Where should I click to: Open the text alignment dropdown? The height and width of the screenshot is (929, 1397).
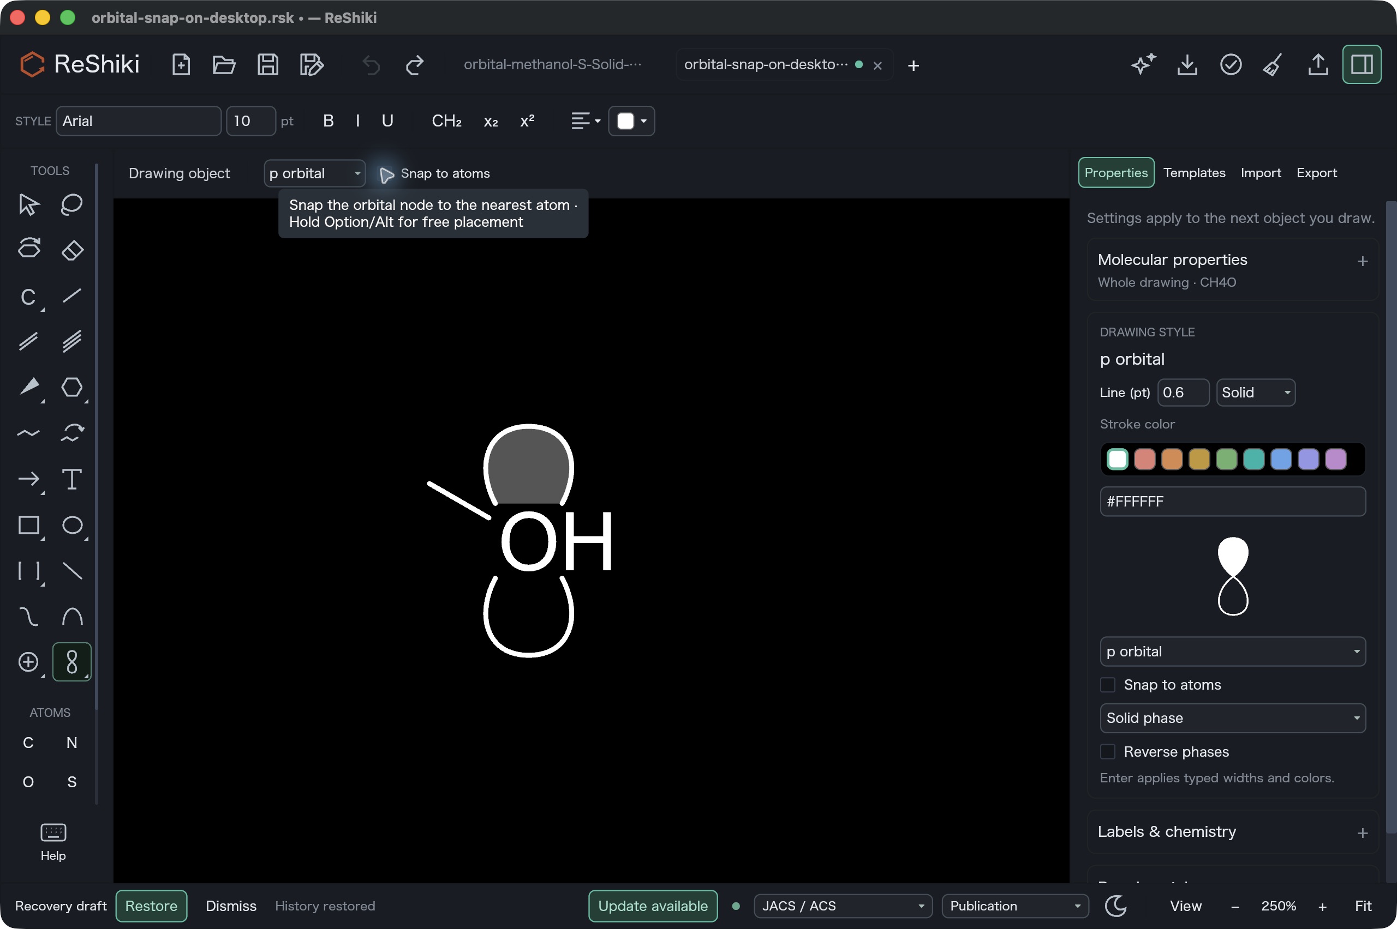[x=586, y=121]
